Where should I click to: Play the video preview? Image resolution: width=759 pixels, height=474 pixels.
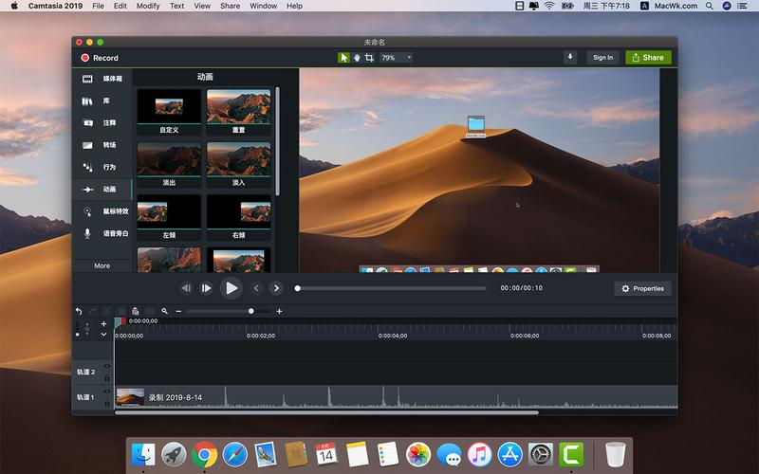[231, 288]
